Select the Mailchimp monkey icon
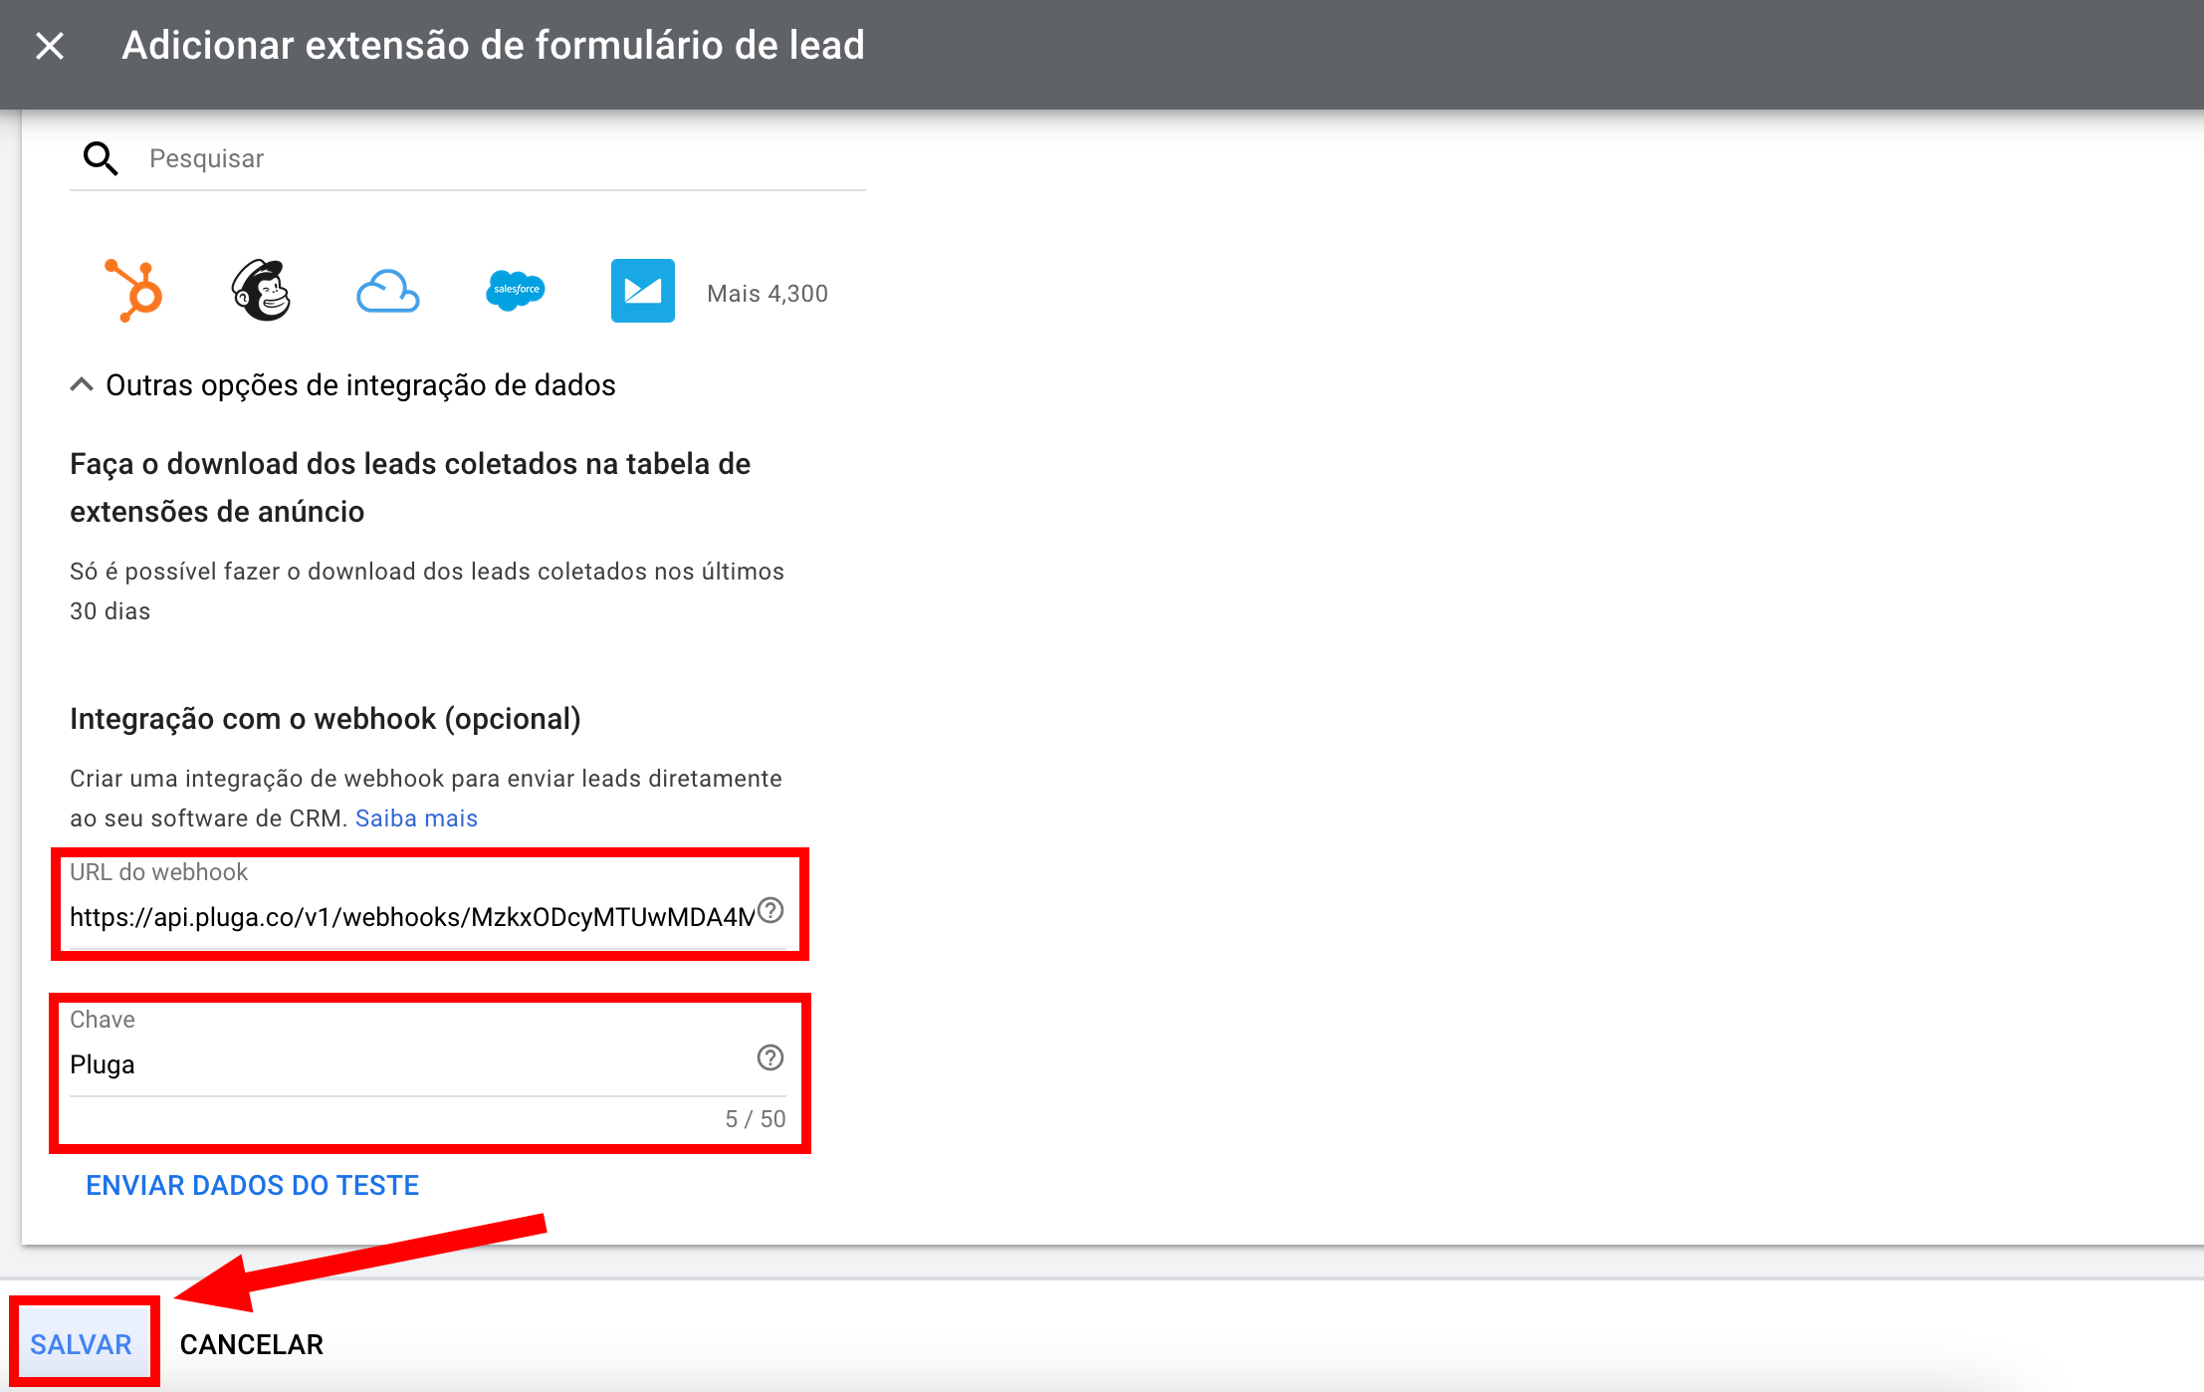Screen dimensions: 2204x1392 [261, 291]
